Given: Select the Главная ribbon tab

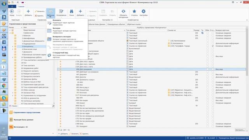Looking at the screenshot, I should pyautogui.click(x=21, y=7).
